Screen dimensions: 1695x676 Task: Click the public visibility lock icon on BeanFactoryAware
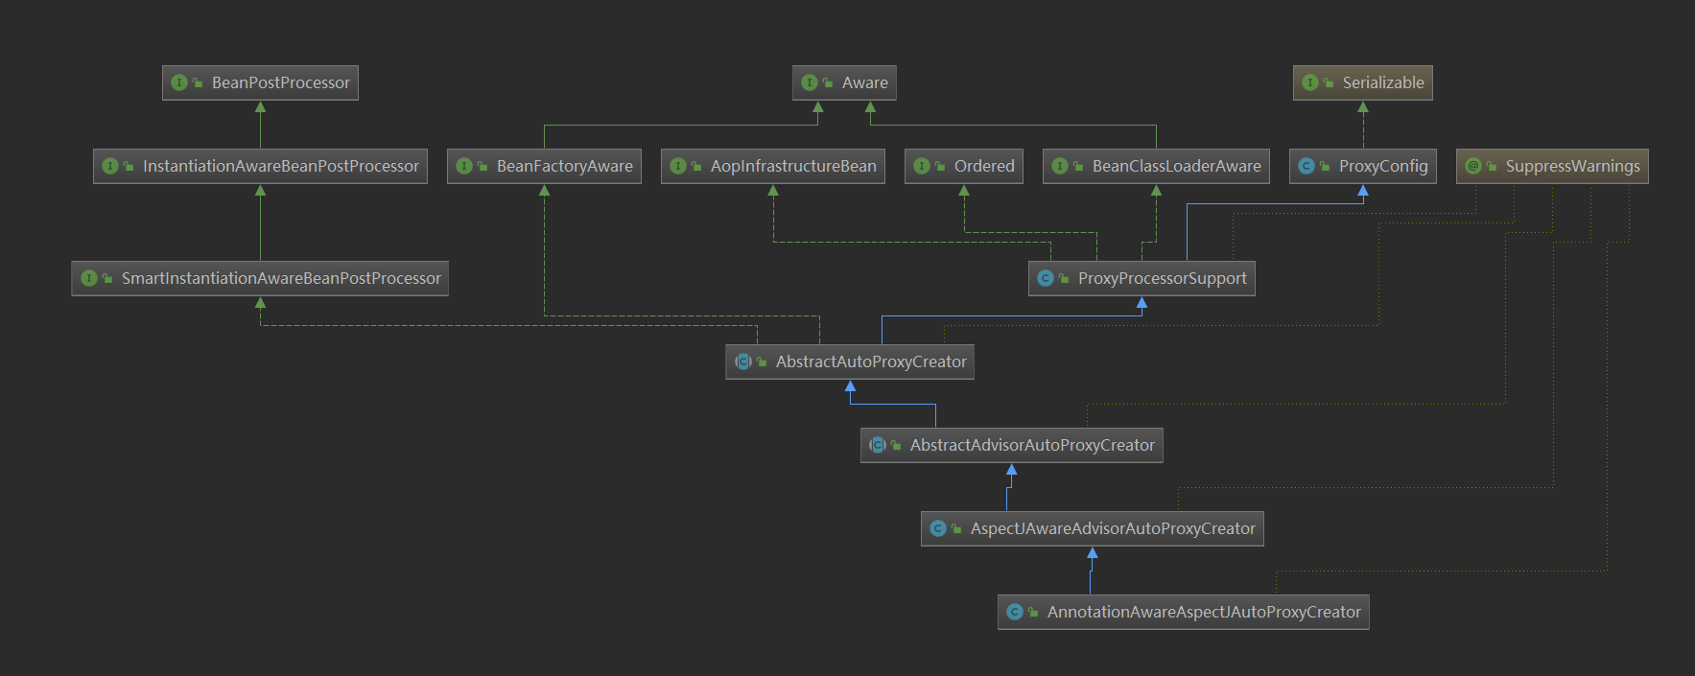[x=483, y=167]
